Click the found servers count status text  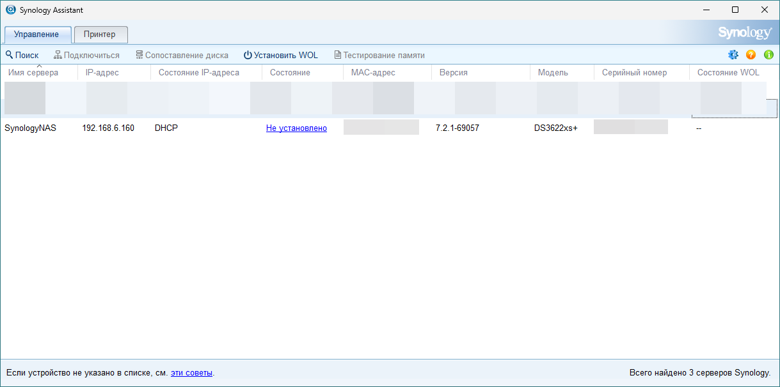click(700, 372)
